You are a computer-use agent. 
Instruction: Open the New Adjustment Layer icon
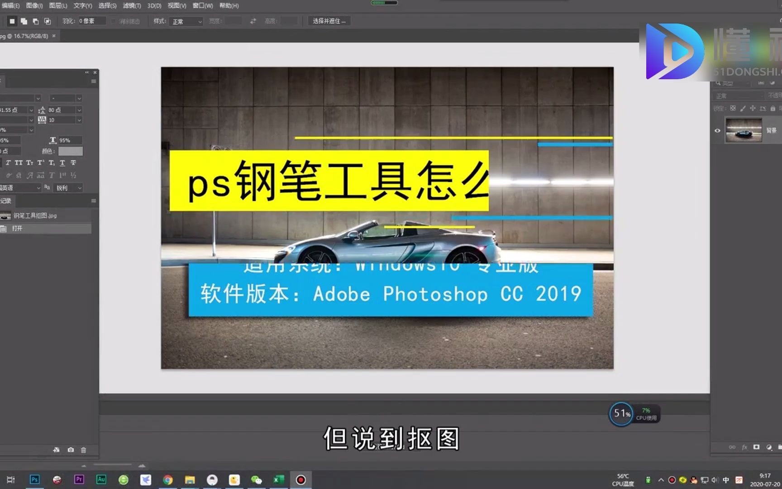pos(770,447)
